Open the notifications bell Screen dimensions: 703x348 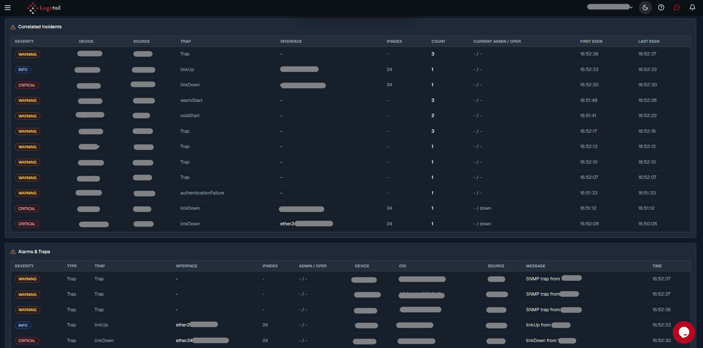(x=692, y=7)
